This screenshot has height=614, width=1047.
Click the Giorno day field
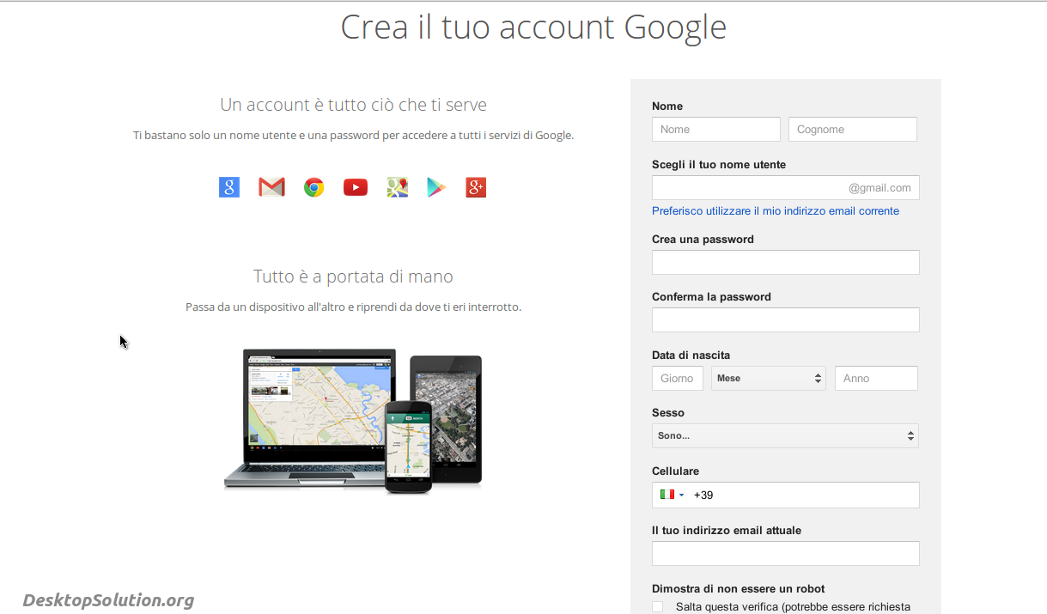click(x=678, y=378)
